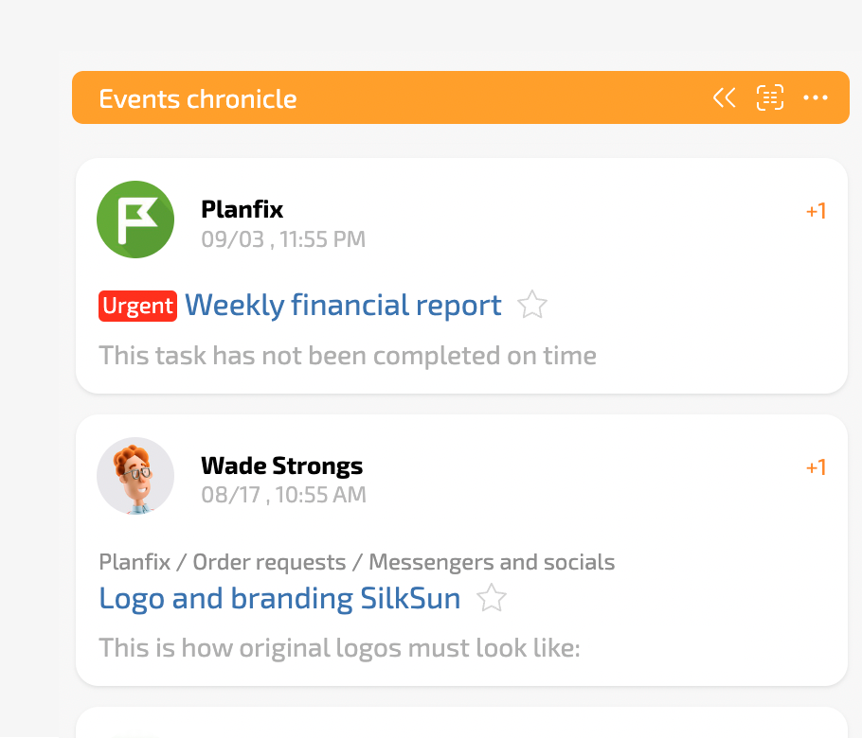Click "This task has not been completed" text
The image size is (862, 738).
(348, 356)
